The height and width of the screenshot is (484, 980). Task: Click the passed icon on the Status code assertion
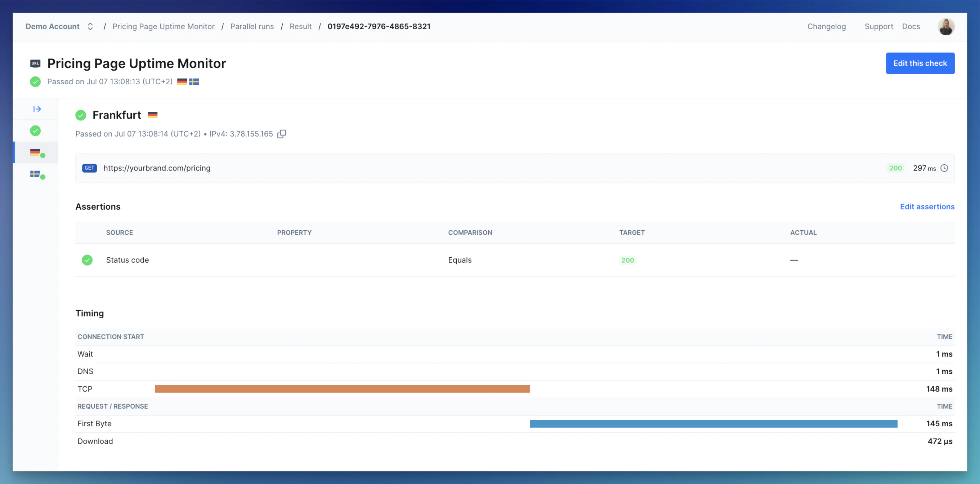[x=88, y=260]
